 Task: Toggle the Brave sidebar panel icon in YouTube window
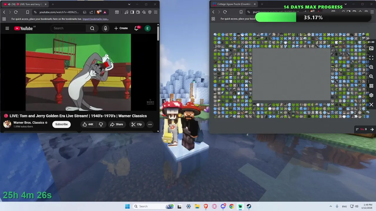132,12
